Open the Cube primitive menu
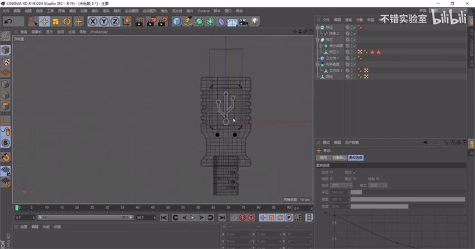Screen dimensions: 475x249 coord(176,21)
